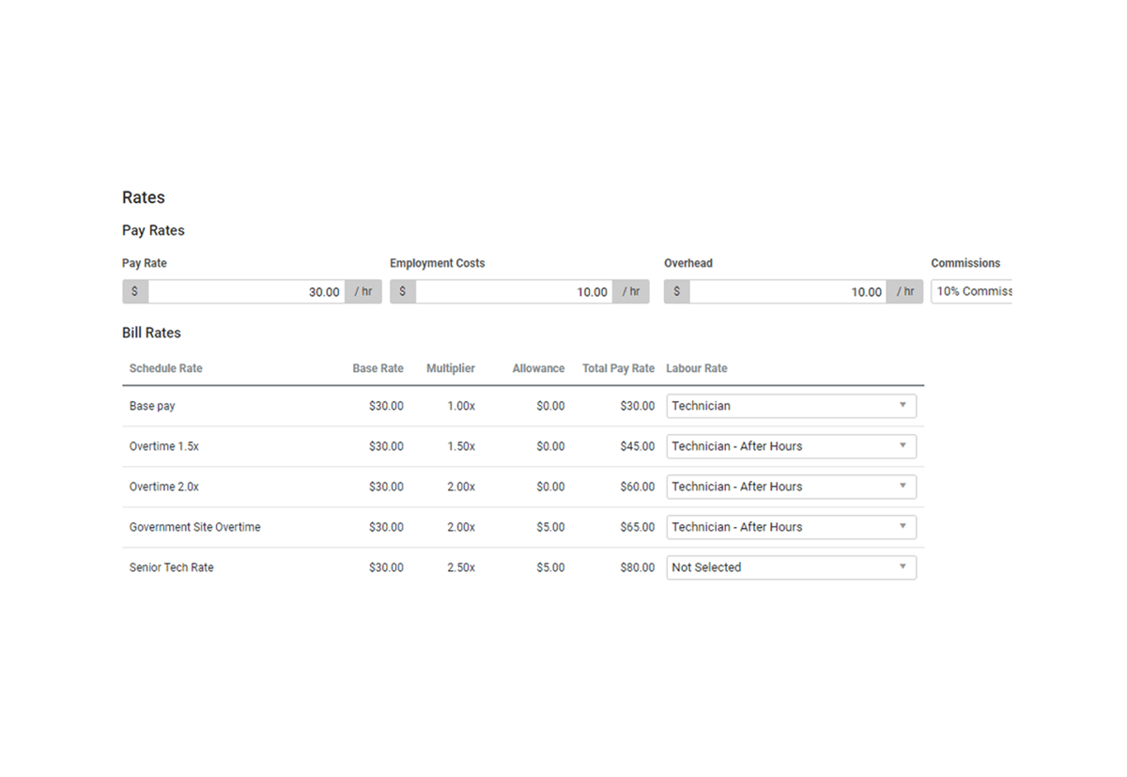Click the $5.00 allowance for Government Site Overtime

550,527
